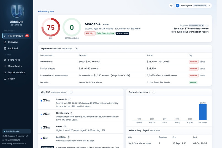Open help icon for Location rule
Screen dimensions: 222x148
click(68, 137)
